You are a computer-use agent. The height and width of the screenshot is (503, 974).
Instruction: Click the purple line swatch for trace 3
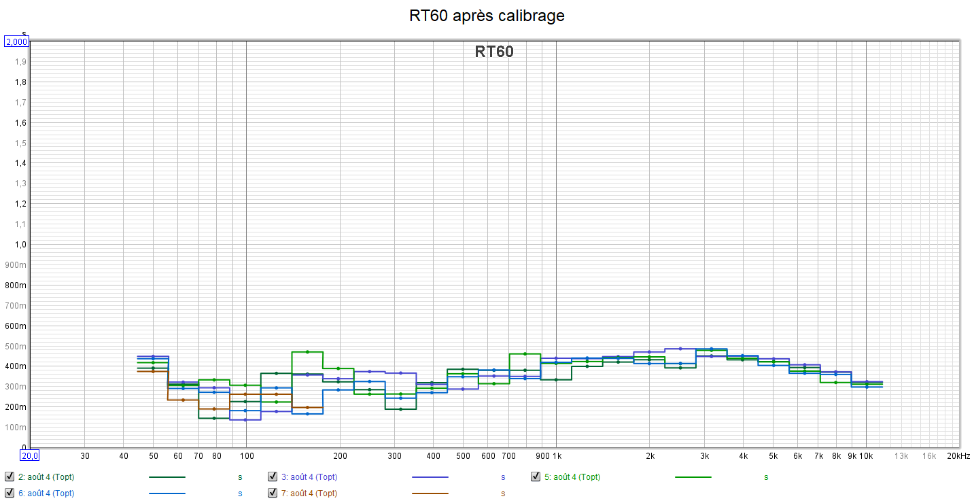pyautogui.click(x=430, y=477)
